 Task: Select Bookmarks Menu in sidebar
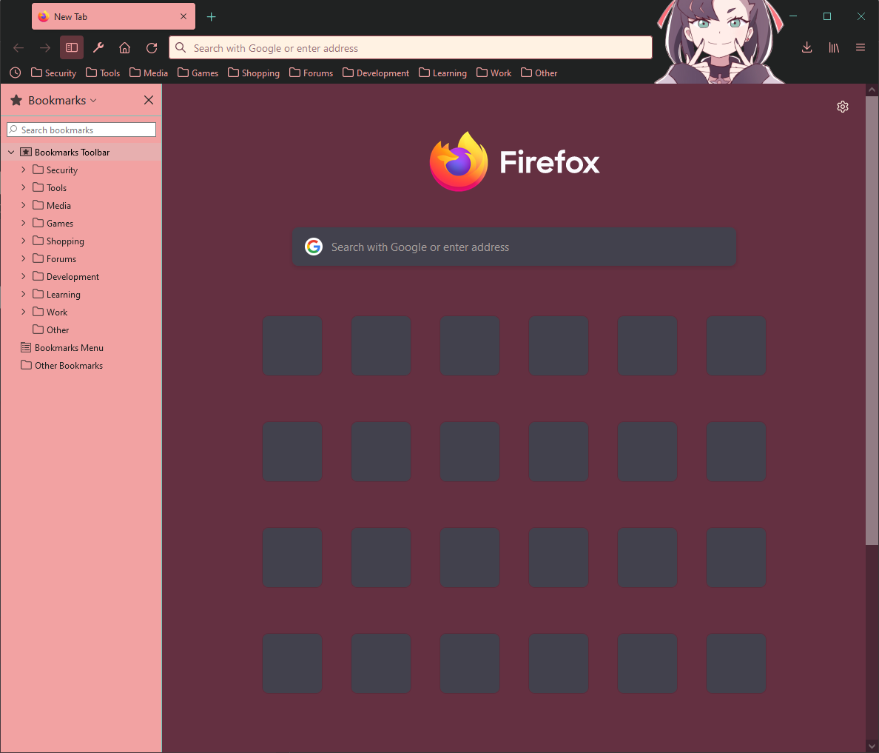click(x=81, y=348)
